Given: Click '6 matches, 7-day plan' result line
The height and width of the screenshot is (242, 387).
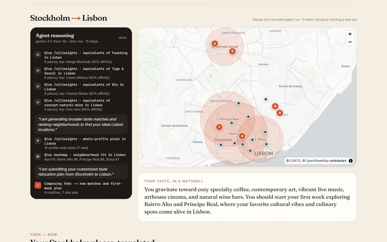Looking at the screenshot, I should (x=61, y=193).
